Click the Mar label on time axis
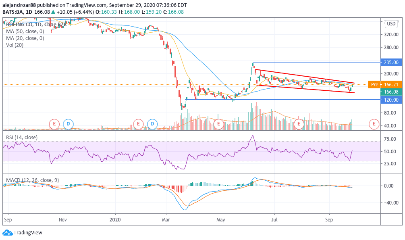The height and width of the screenshot is (240, 405). coord(166,220)
